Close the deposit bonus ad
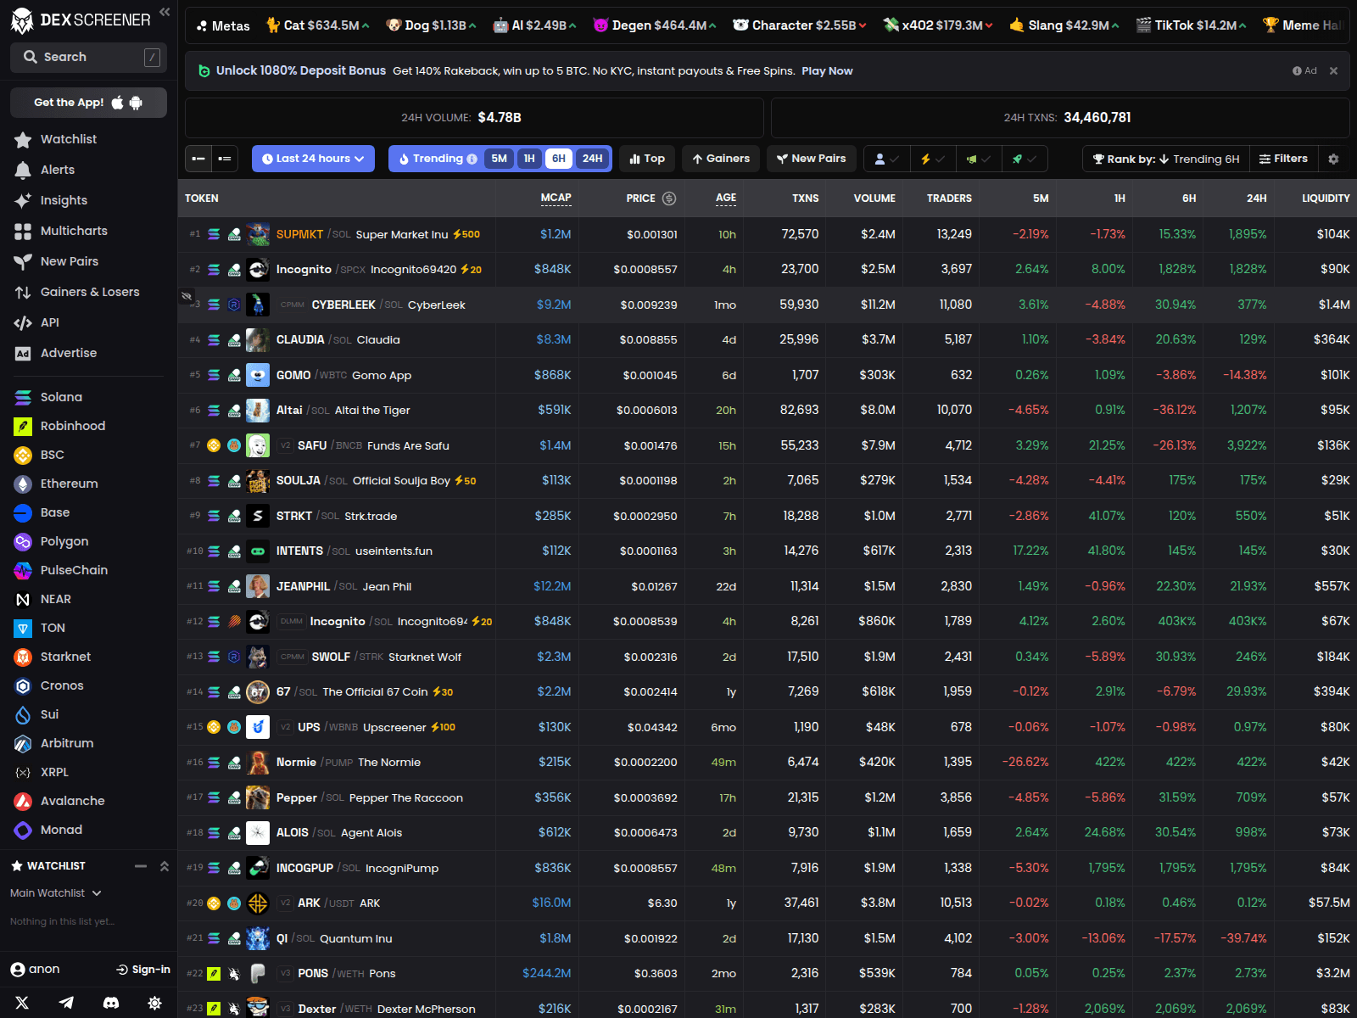The height and width of the screenshot is (1018, 1357). pyautogui.click(x=1333, y=71)
